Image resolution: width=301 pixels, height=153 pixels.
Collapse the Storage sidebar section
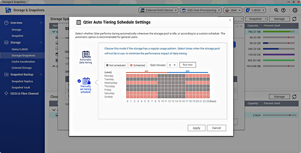[x=41, y=43]
